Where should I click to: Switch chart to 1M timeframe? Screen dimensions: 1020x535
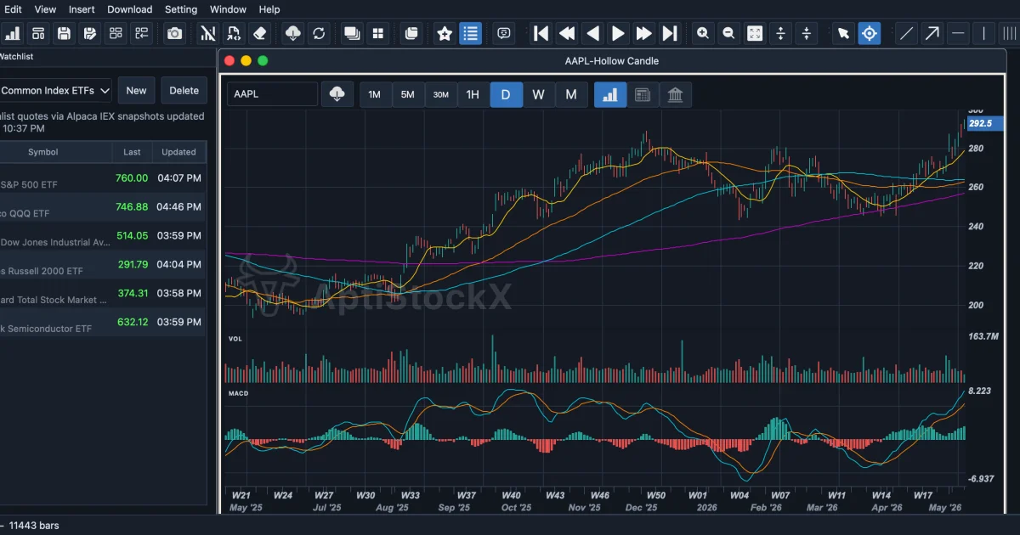(375, 94)
